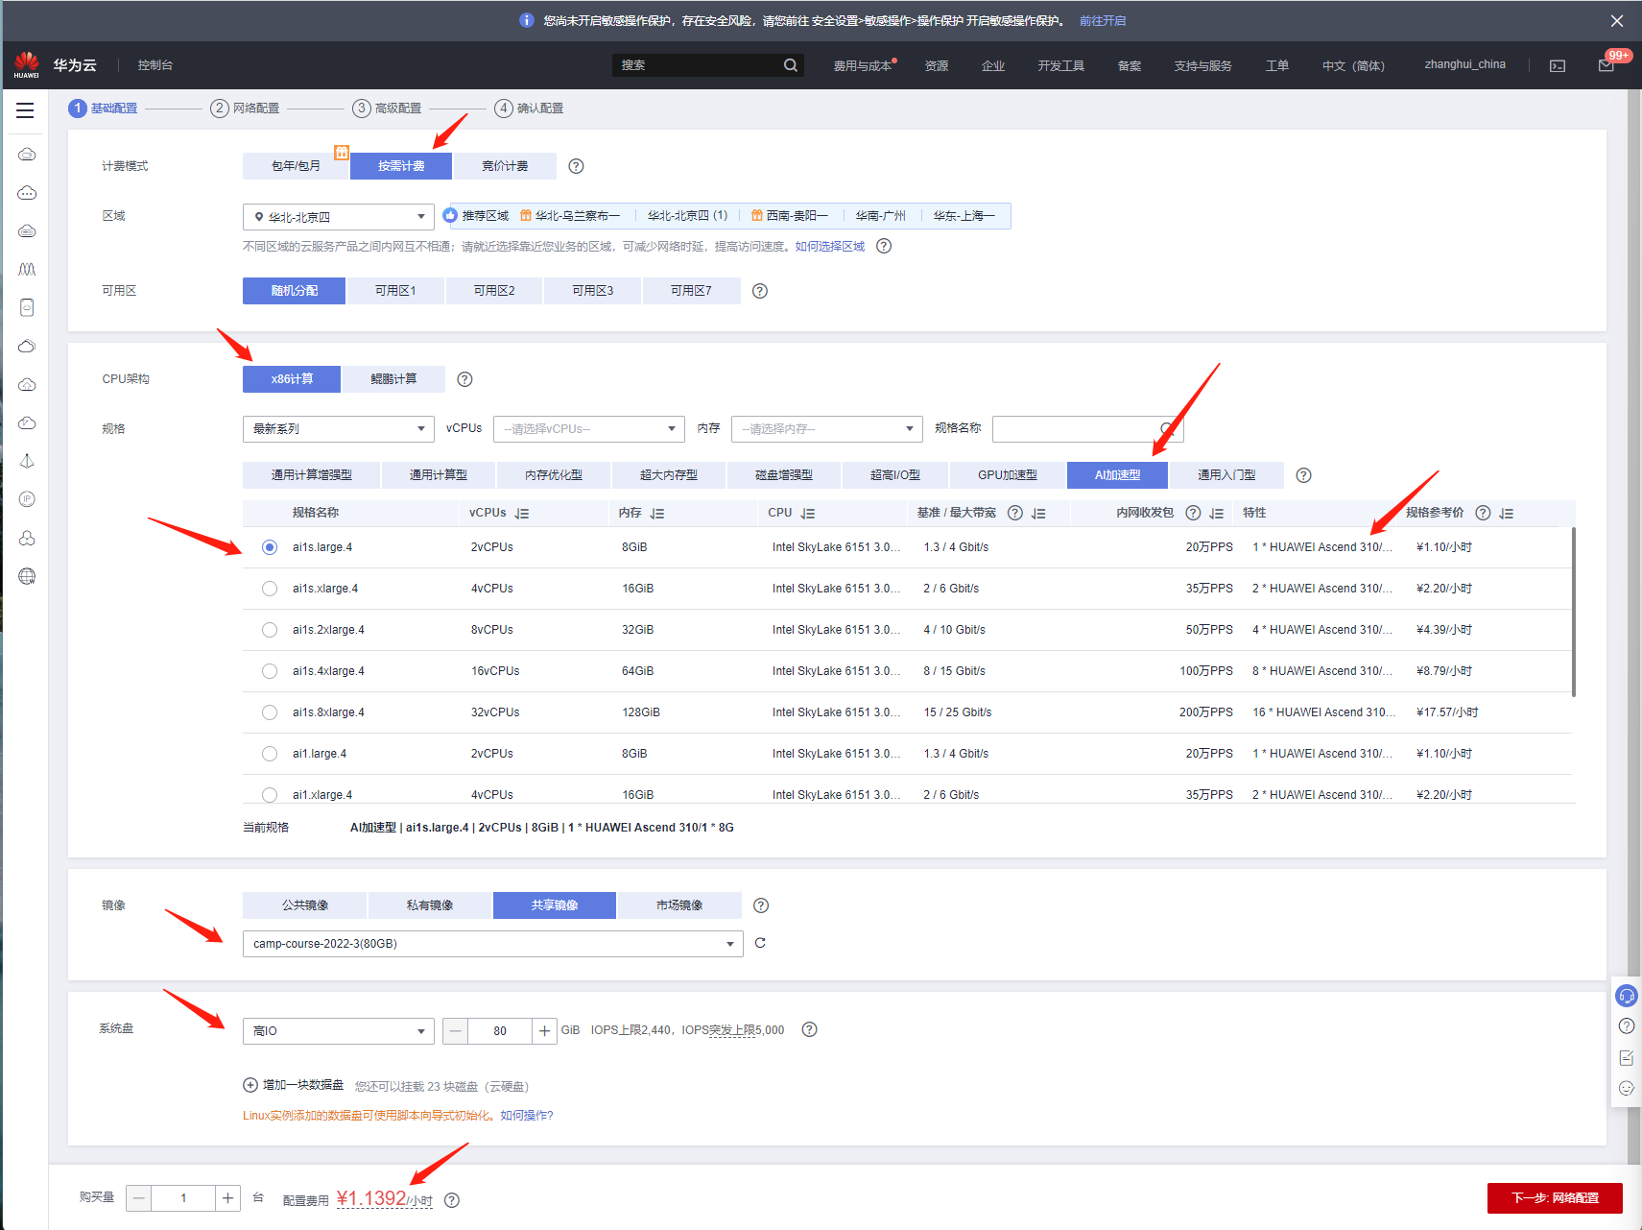Select the ai1s.xlarge.4 flavor radio button
The image size is (1642, 1230).
(270, 589)
